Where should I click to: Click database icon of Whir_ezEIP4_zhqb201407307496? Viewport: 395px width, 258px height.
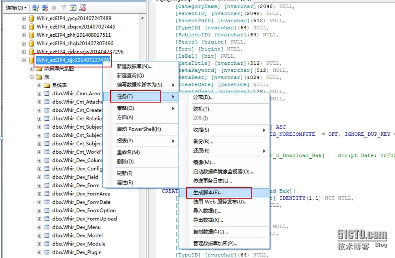[31, 44]
